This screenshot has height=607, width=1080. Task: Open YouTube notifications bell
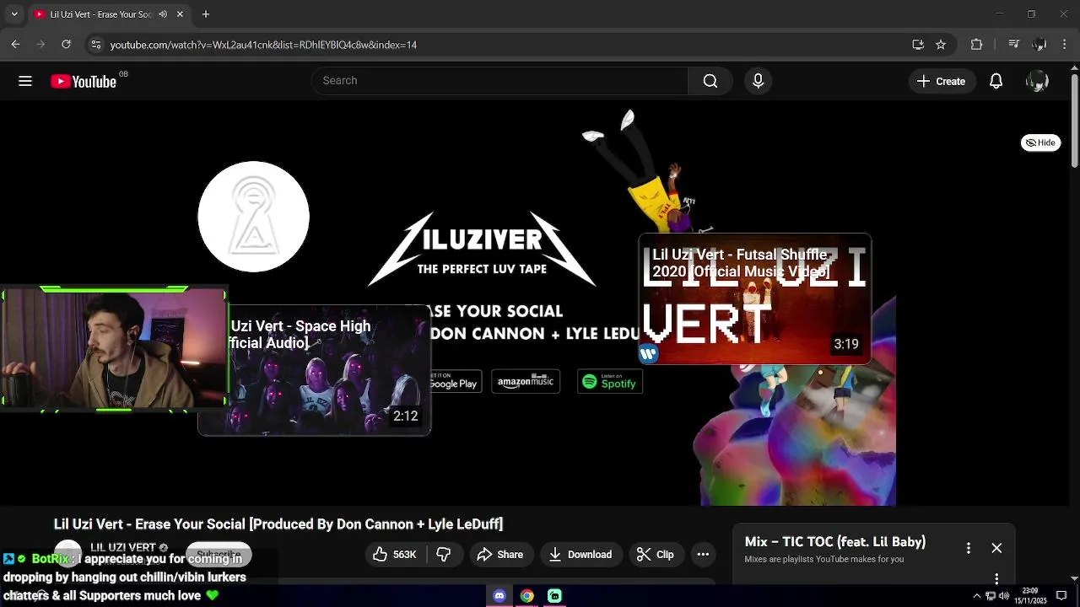click(x=996, y=81)
